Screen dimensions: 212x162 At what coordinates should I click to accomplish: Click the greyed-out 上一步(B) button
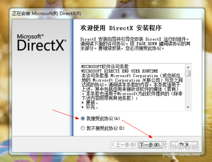click(x=124, y=145)
